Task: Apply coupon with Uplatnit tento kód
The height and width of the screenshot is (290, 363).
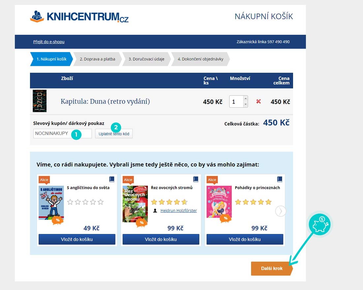Action: point(114,134)
